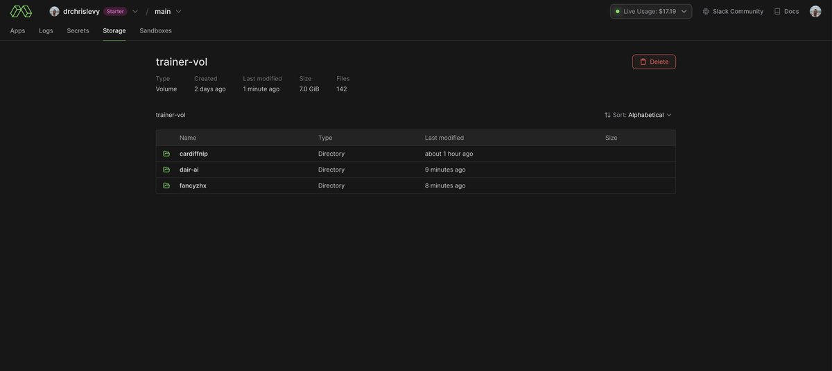Screen dimensions: 832x371
Task: Click the dair-ai folder icon
Action: click(x=166, y=170)
